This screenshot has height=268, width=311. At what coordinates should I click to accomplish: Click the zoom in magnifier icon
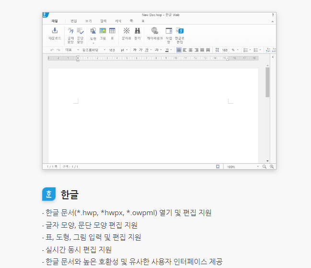[x=272, y=167]
